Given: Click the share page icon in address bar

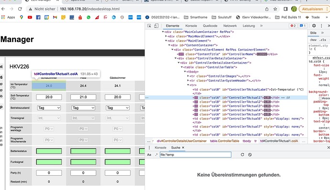Looking at the screenshot, I should click(x=267, y=9).
